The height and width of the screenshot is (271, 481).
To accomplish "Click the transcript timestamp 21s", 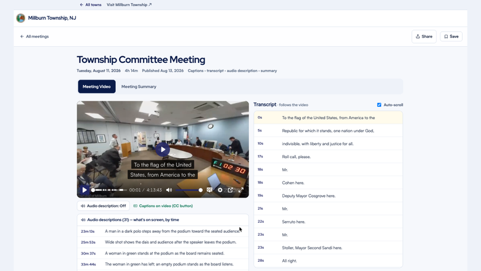I will point(260,209).
